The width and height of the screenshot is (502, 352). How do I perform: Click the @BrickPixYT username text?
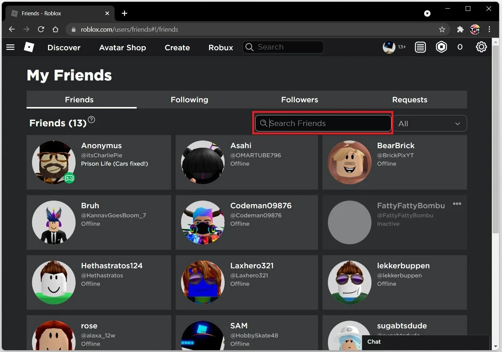click(x=395, y=155)
